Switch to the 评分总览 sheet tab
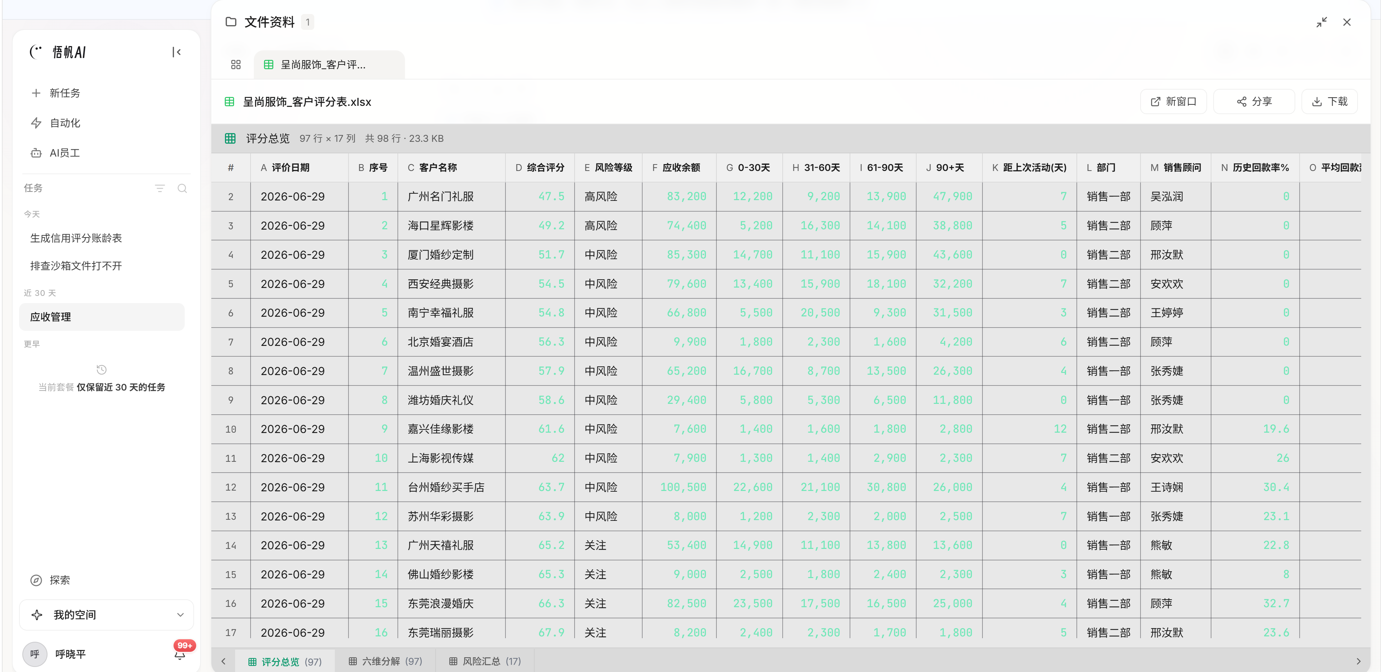 pyautogui.click(x=285, y=661)
